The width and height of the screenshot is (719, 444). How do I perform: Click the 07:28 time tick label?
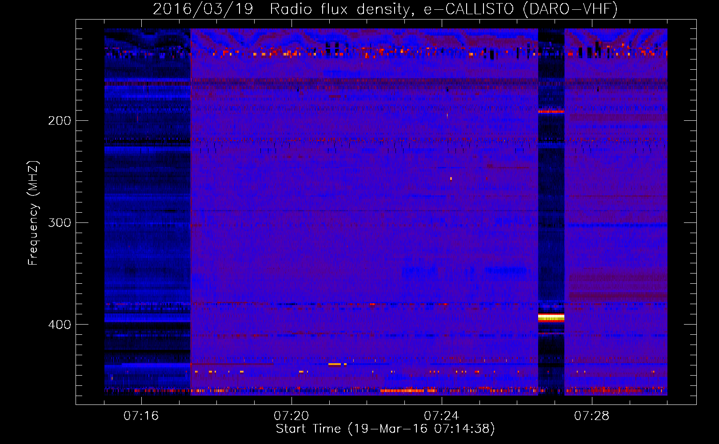tap(591, 416)
